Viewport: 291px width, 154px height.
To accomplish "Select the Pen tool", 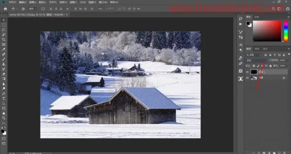I will tap(4, 93).
